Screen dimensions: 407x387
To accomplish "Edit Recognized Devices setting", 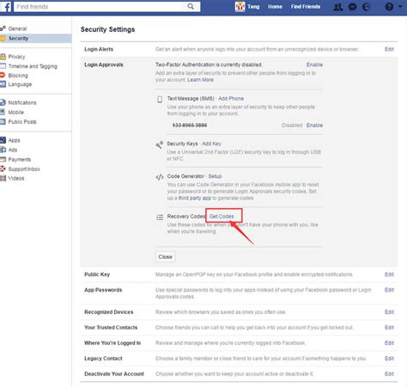I will point(389,312).
